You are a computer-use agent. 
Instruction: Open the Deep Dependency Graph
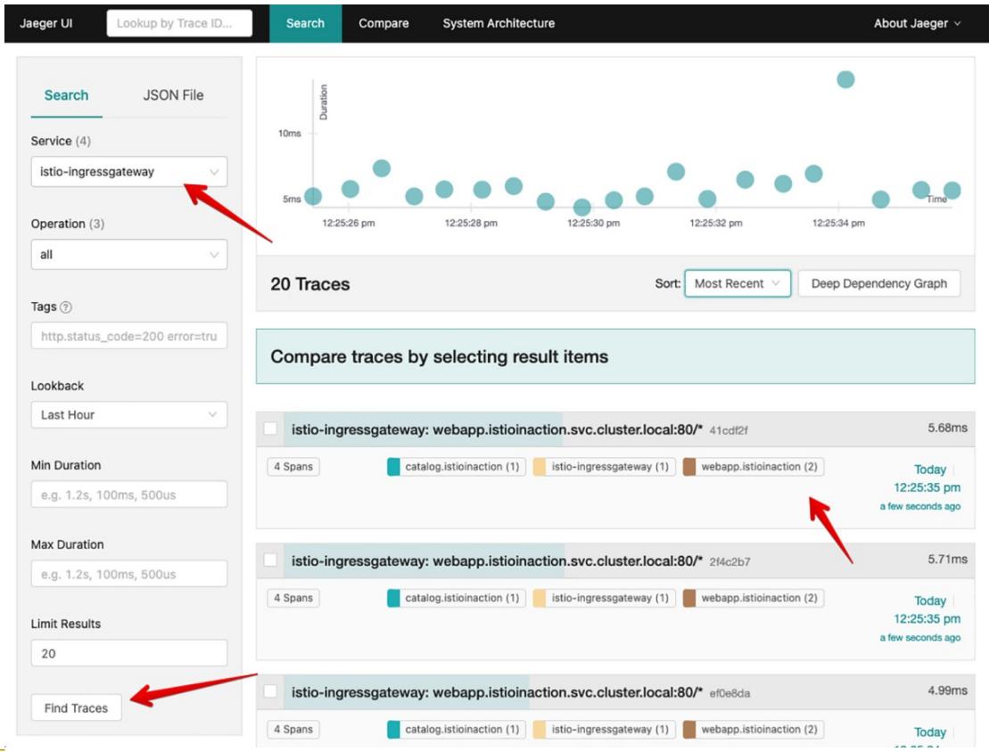click(878, 283)
